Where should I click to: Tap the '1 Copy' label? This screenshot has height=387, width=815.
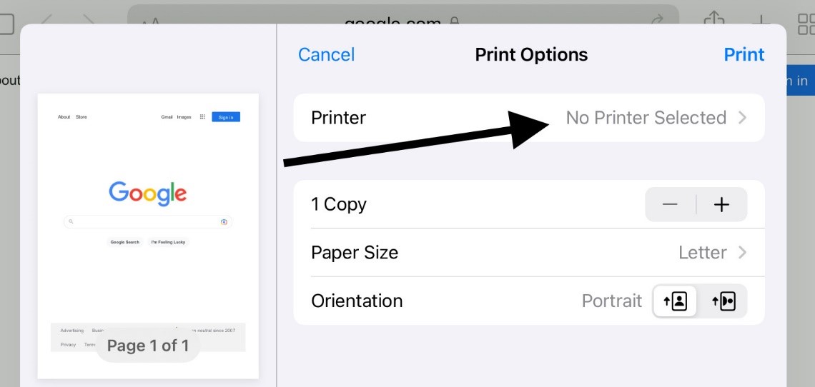[x=339, y=205]
